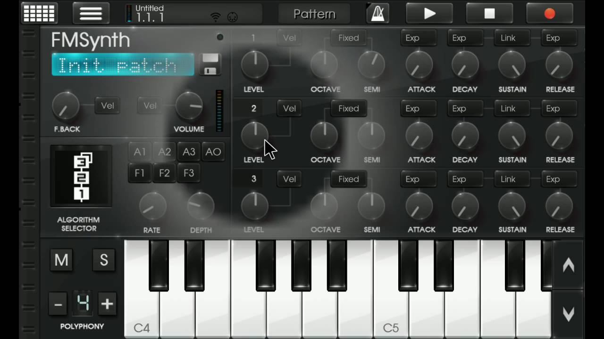The height and width of the screenshot is (339, 604).
Task: Switch to Pattern mode
Action: click(314, 14)
